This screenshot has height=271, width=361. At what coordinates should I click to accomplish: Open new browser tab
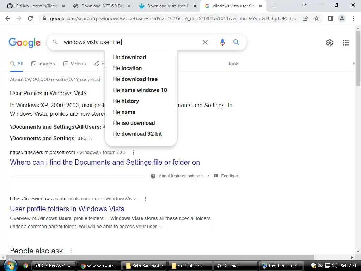[x=274, y=6]
